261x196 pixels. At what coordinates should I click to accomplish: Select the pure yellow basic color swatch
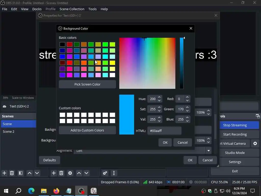(x=112, y=63)
